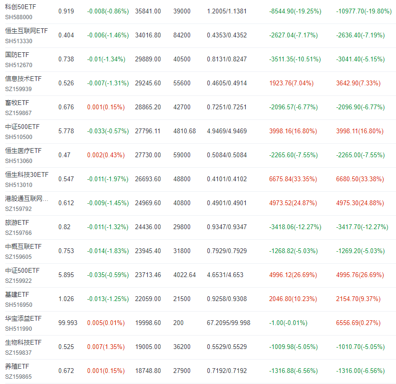Open 中概互联ETF fund name

23,246
